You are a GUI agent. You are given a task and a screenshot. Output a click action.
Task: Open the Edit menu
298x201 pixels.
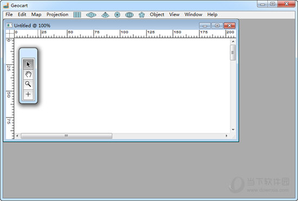(22, 15)
